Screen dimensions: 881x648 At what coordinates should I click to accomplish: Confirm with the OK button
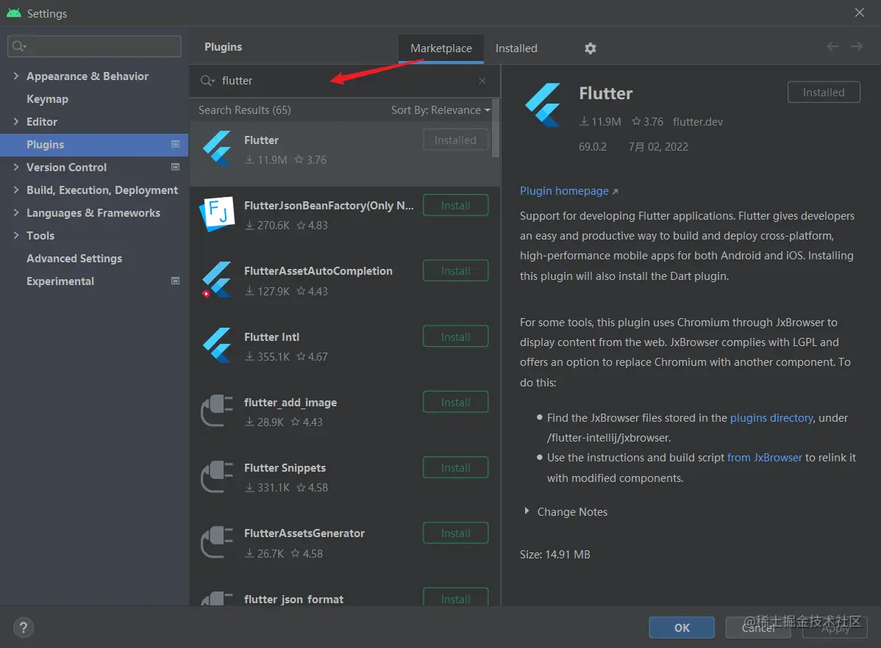682,627
